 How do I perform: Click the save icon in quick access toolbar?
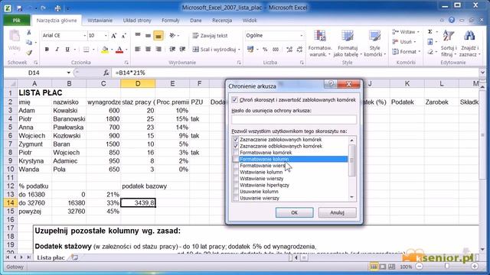(19, 8)
